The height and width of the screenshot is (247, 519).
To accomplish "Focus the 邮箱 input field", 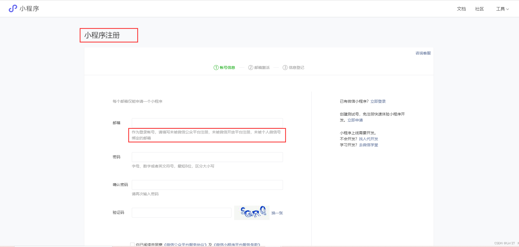I will click(x=207, y=123).
